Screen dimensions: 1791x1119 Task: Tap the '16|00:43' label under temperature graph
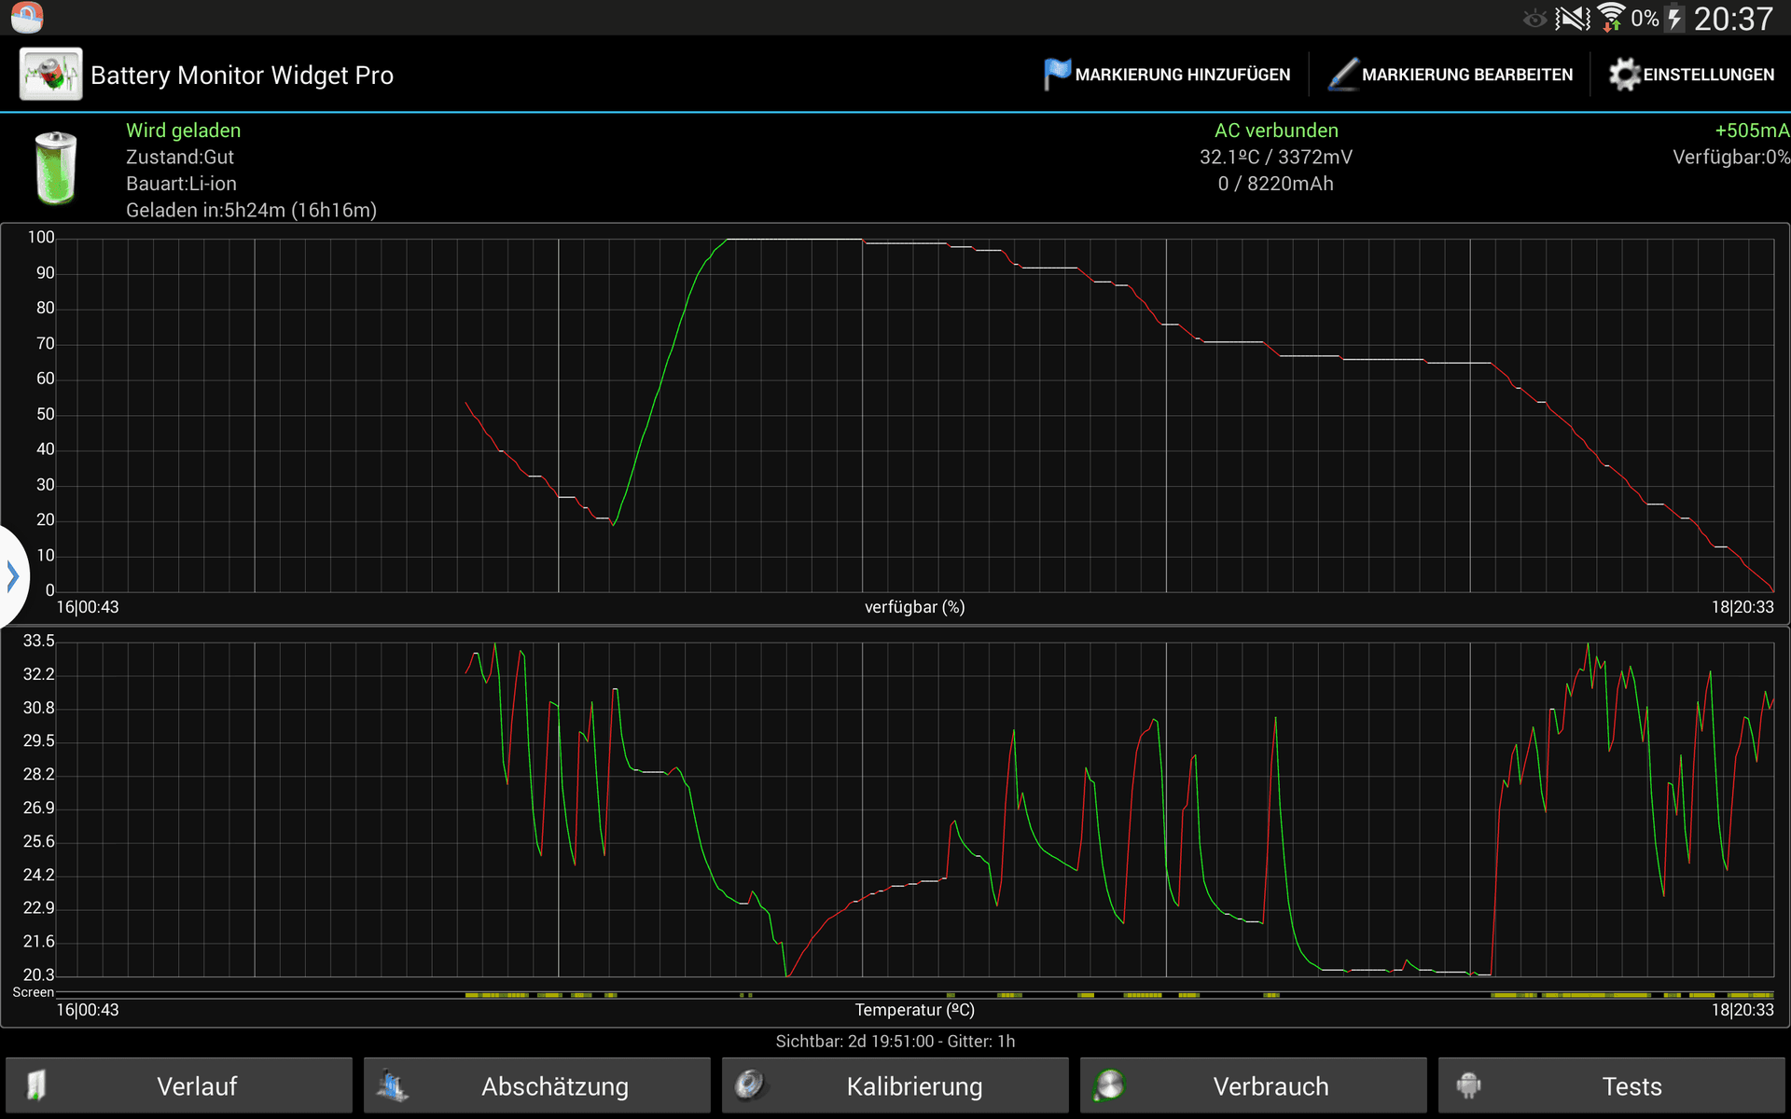[88, 1010]
